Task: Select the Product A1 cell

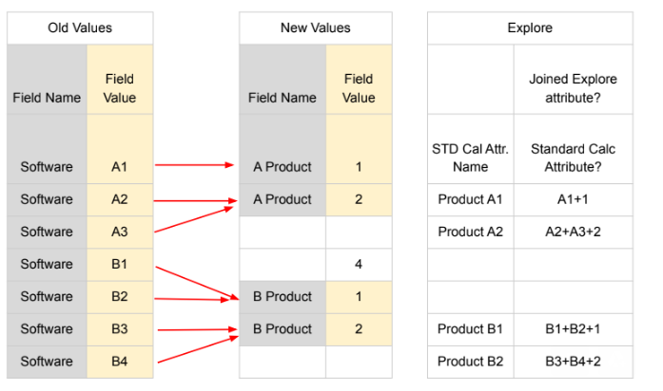Action: tap(470, 199)
